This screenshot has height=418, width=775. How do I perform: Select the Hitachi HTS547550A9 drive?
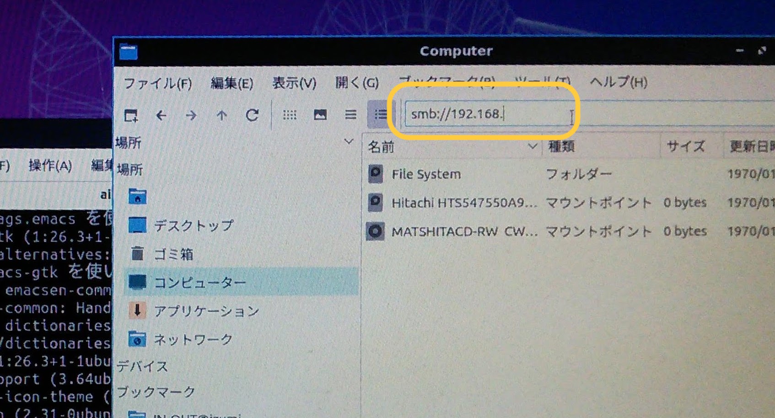click(463, 203)
